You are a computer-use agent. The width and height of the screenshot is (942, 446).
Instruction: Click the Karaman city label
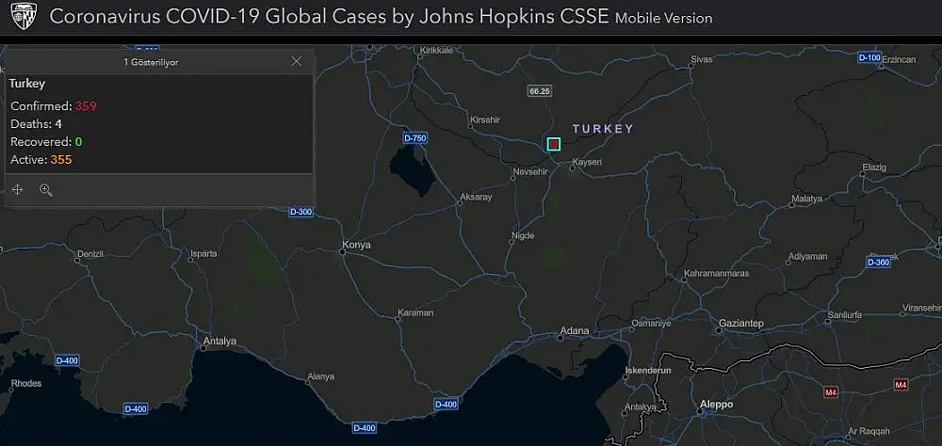pyautogui.click(x=415, y=312)
